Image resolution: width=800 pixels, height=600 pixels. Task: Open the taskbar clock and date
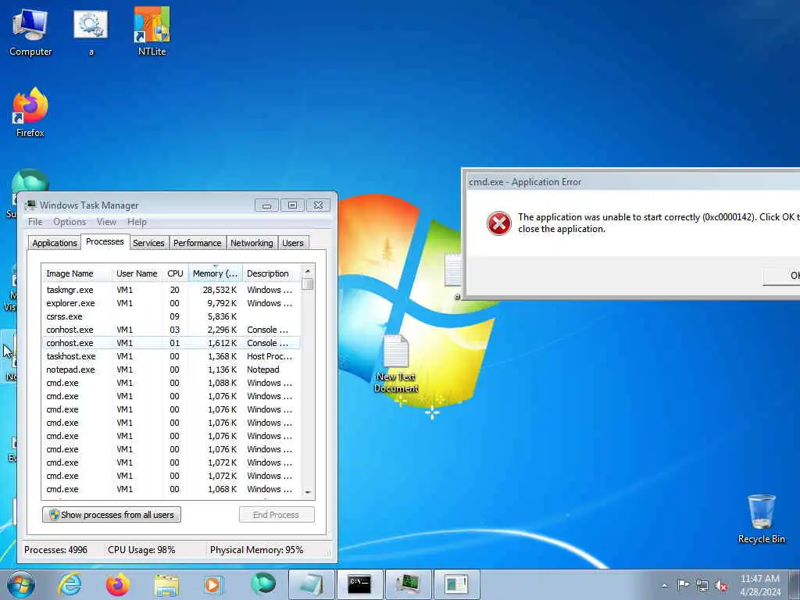tap(760, 584)
